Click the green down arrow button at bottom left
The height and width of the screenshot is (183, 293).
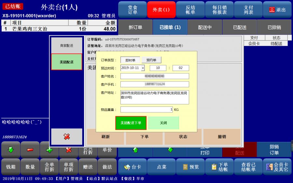11,150
